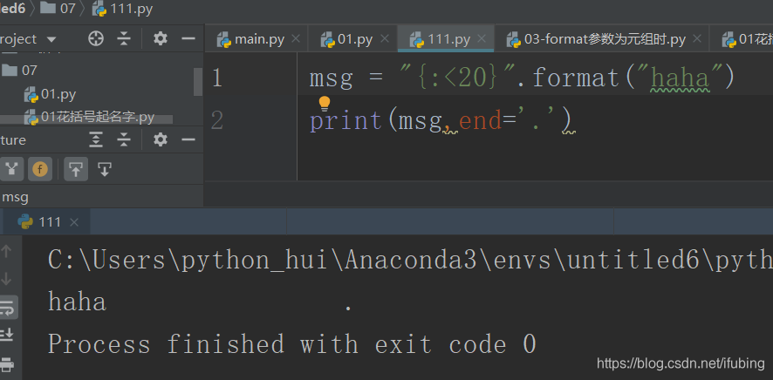This screenshot has height=380, width=773.
Task: Click the 07 folder breadcrumb
Action: (58, 9)
